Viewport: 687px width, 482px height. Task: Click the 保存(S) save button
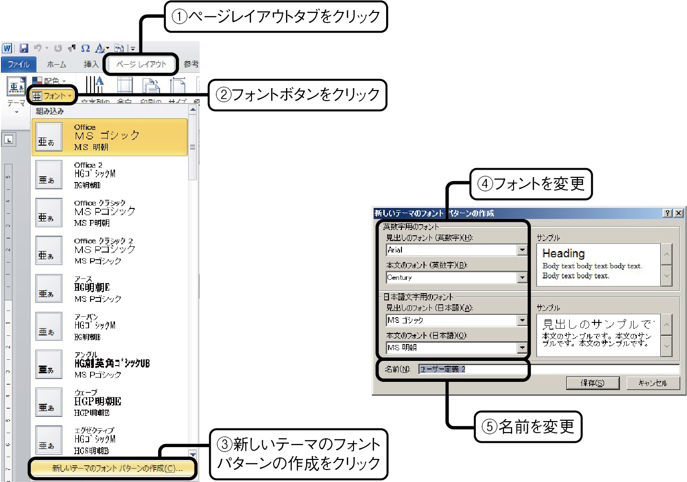(593, 383)
